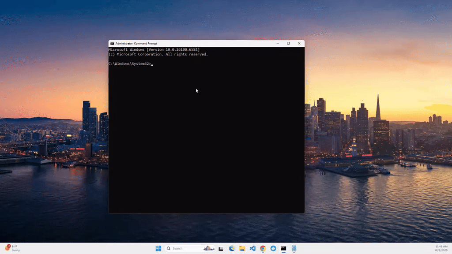Viewport: 452px width, 254px height.
Task: Click the Microsoft Corporation copyright line
Action: point(158,54)
